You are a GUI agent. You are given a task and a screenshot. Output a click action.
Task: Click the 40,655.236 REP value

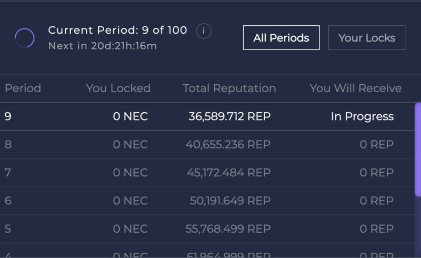coord(228,144)
